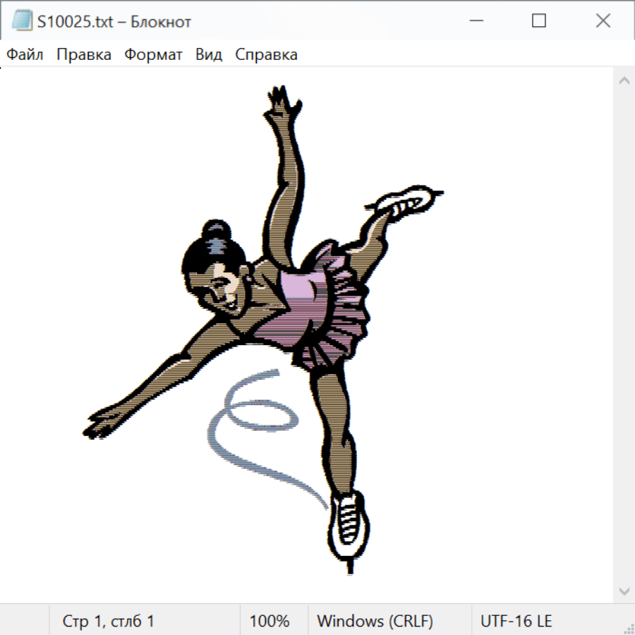Open the Вид menu
Screen dimensions: 635x635
click(x=209, y=55)
